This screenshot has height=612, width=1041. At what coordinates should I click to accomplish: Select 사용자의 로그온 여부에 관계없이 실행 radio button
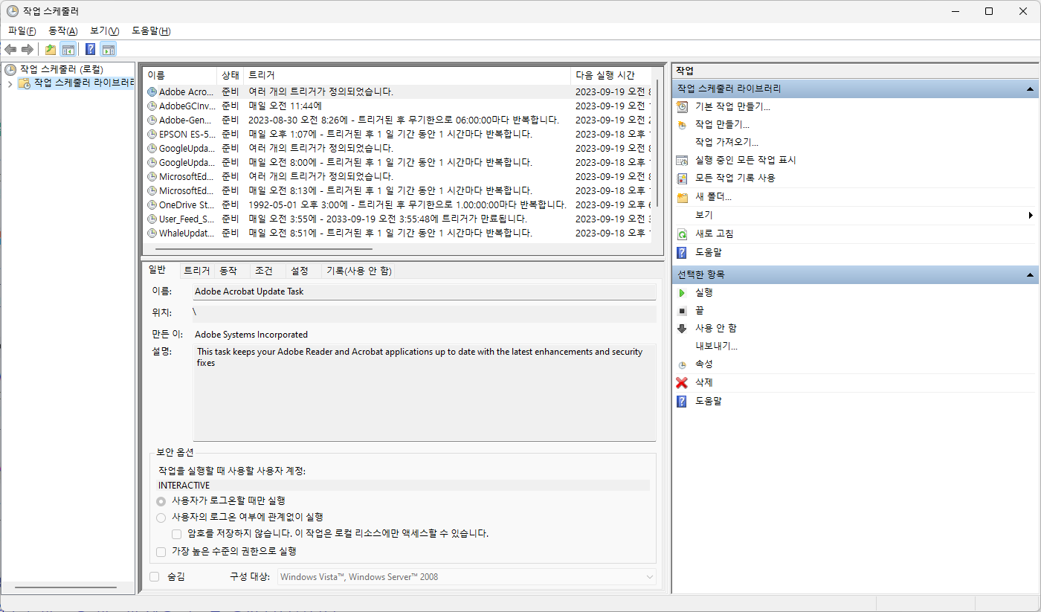pos(161,517)
